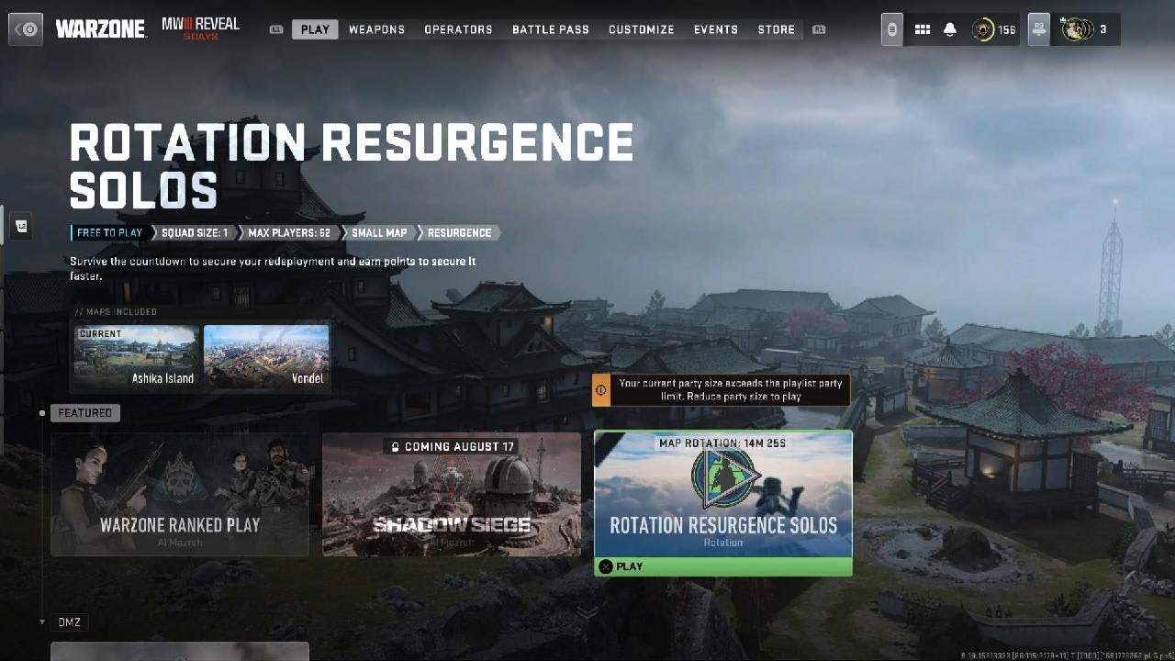
Task: Open the grid menu icon
Action: [x=923, y=29]
